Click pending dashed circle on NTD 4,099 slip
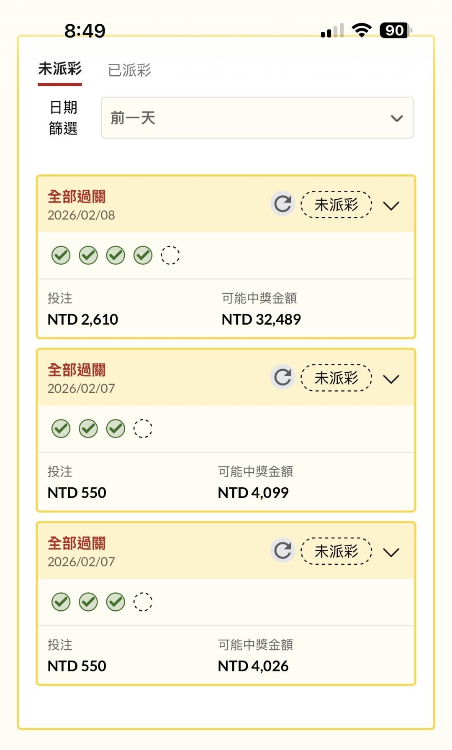Viewport: 452px width, 750px height. 143,428
